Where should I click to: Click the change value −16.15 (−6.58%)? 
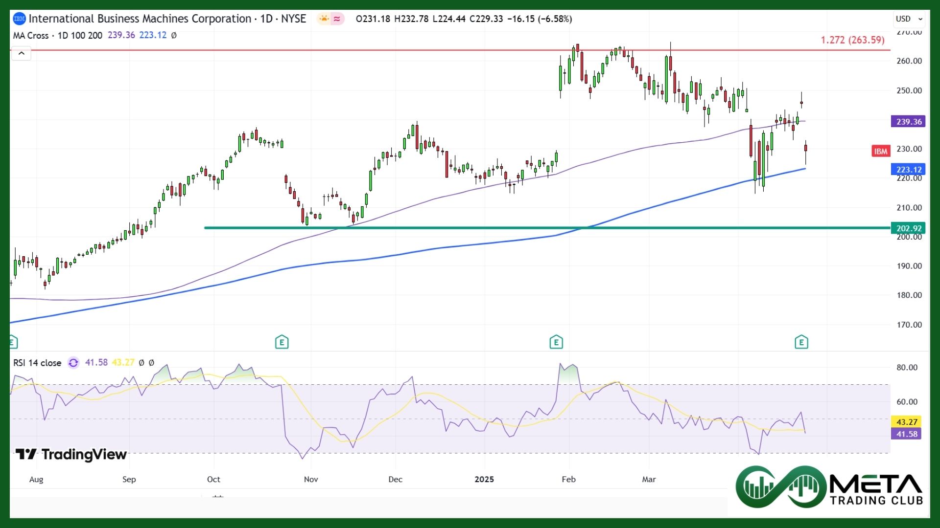pyautogui.click(x=540, y=19)
